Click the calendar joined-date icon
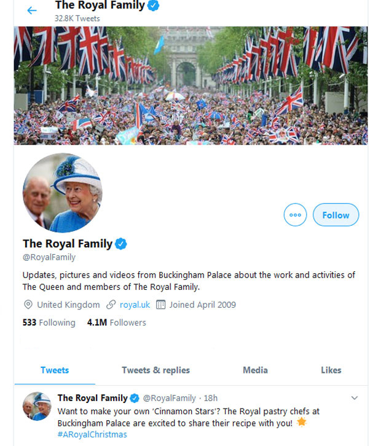The width and height of the screenshot is (381, 446). [x=161, y=305]
